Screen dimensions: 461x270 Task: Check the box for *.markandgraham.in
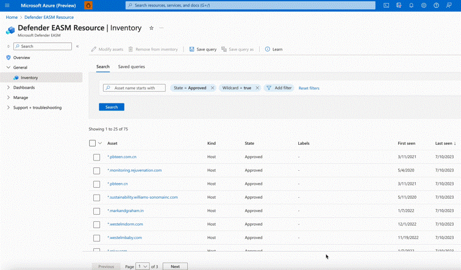click(96, 211)
